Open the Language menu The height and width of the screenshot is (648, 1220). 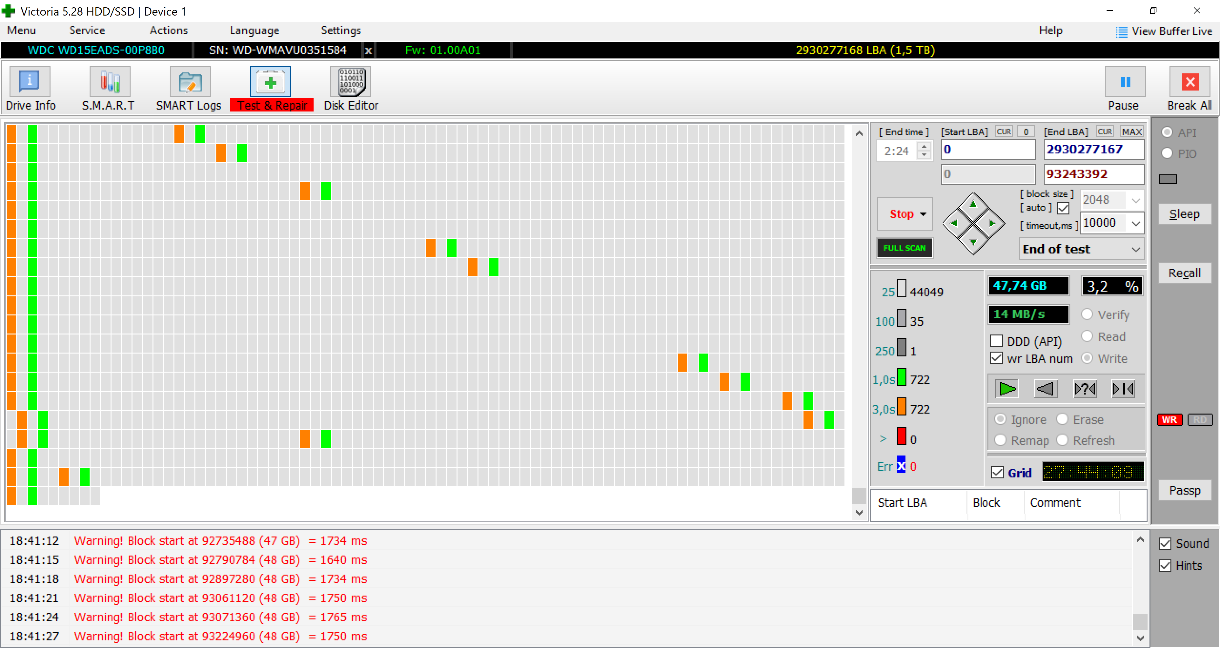(254, 31)
